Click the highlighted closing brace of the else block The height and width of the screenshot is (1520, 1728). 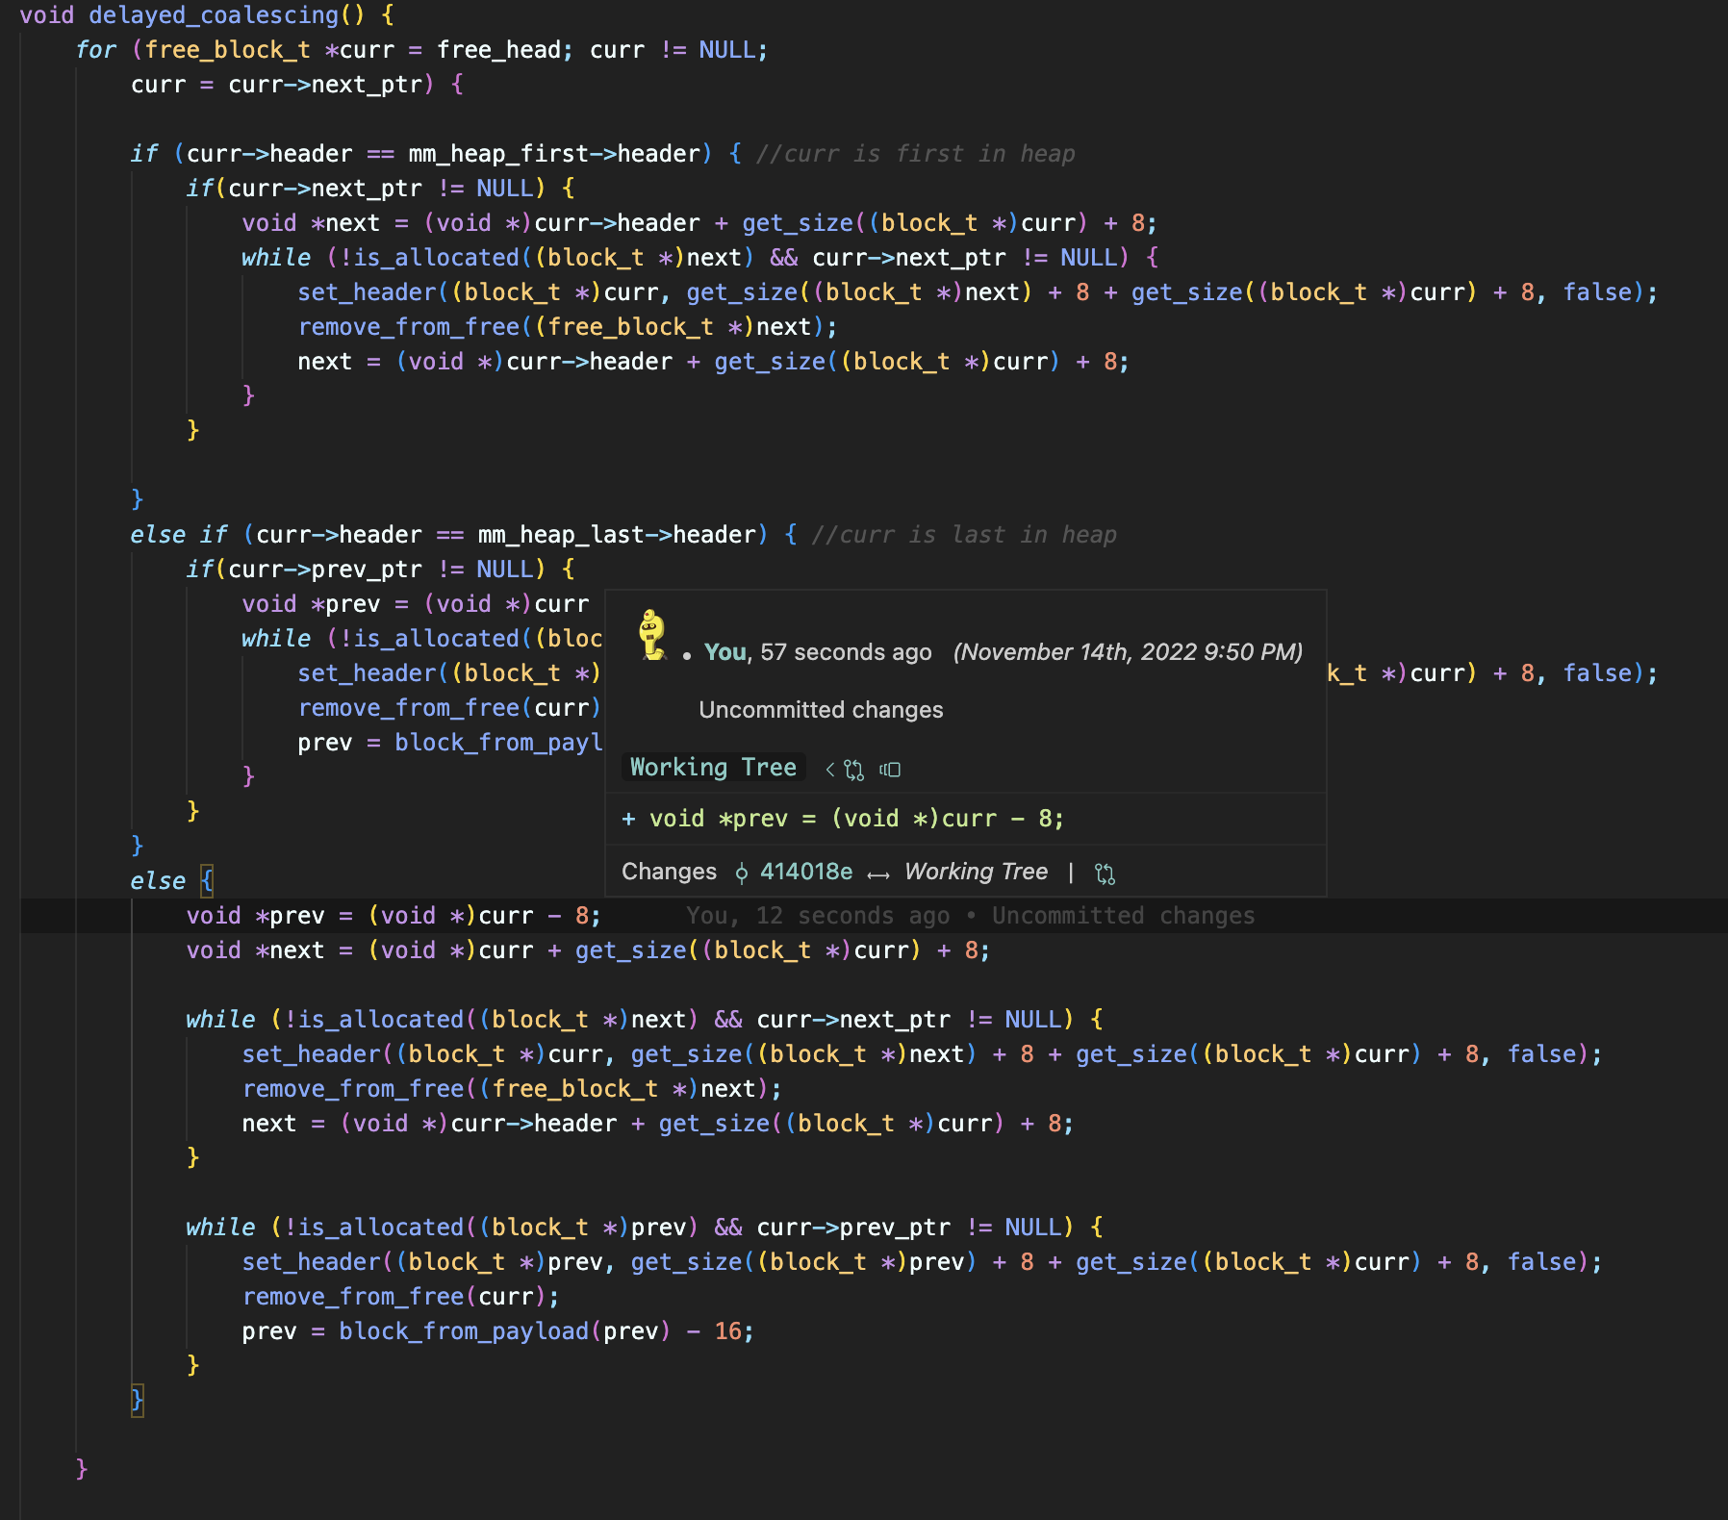(137, 1399)
